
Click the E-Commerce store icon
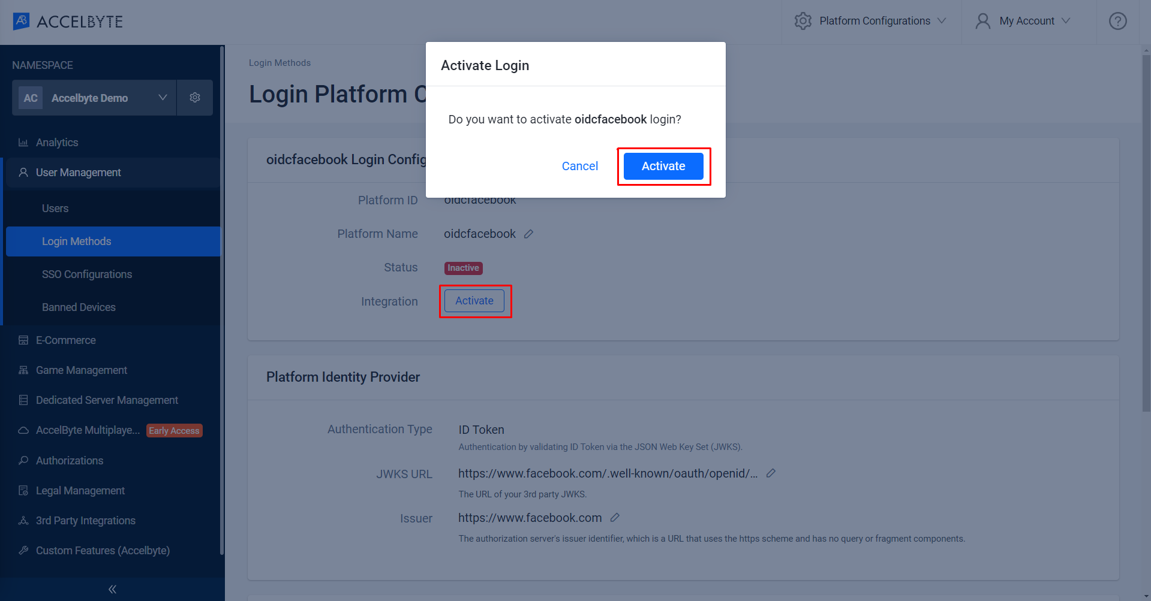tap(23, 340)
